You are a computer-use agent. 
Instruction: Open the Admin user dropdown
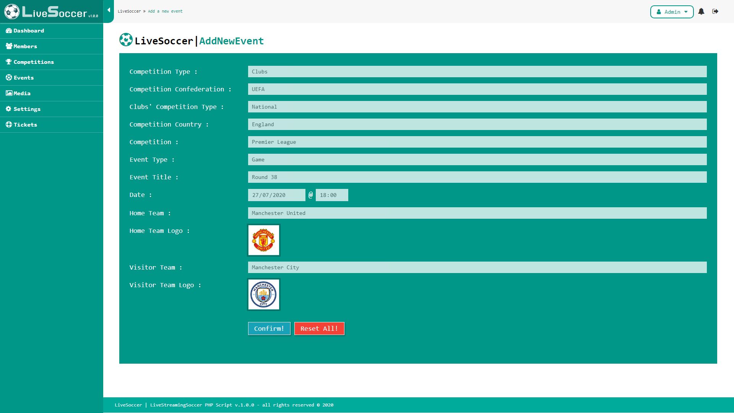[672, 12]
